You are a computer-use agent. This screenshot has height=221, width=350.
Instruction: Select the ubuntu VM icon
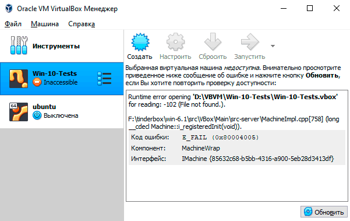coord(19,112)
